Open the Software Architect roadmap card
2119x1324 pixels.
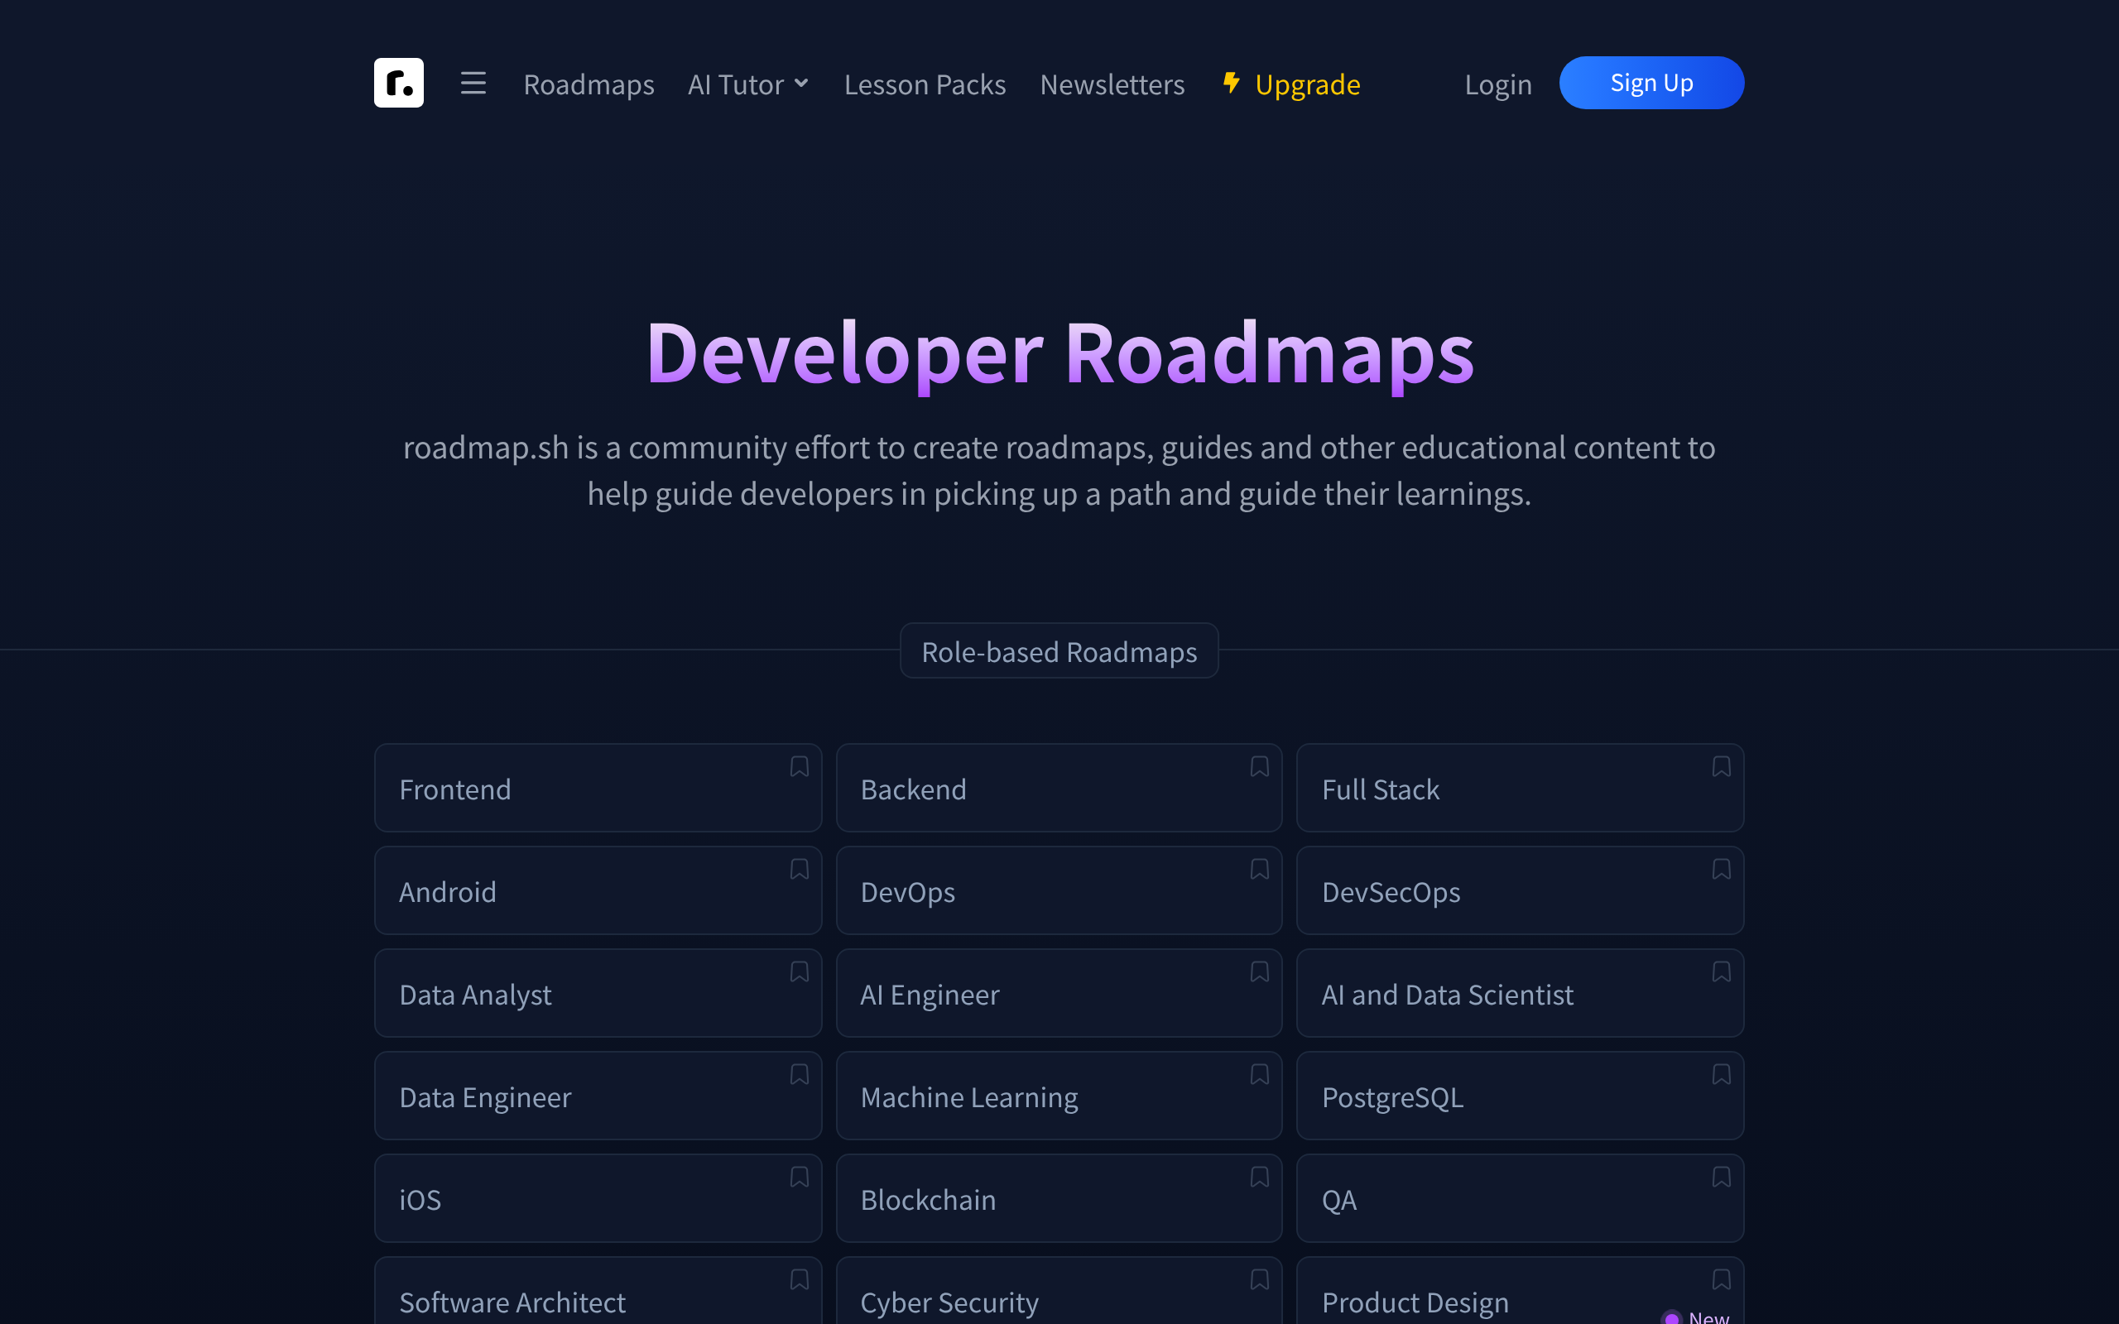coord(598,1292)
